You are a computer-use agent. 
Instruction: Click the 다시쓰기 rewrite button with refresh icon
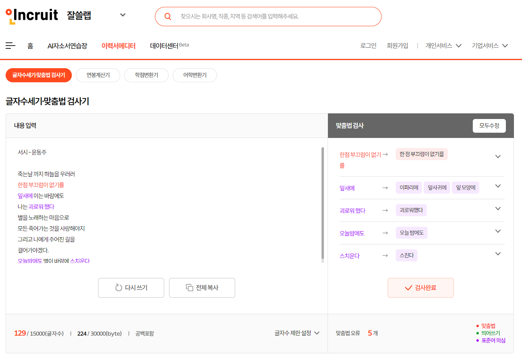[131, 288]
